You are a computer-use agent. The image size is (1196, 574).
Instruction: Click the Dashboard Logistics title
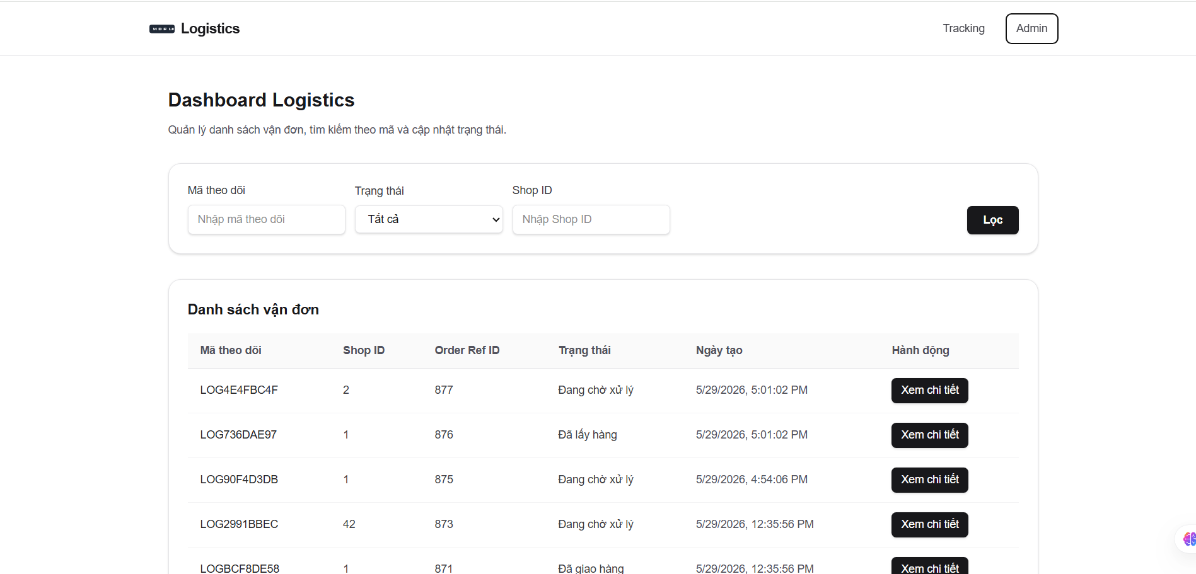tap(261, 100)
